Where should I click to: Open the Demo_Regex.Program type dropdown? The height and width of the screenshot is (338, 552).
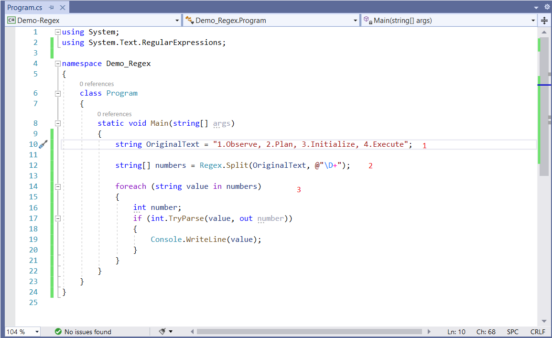pyautogui.click(x=355, y=20)
